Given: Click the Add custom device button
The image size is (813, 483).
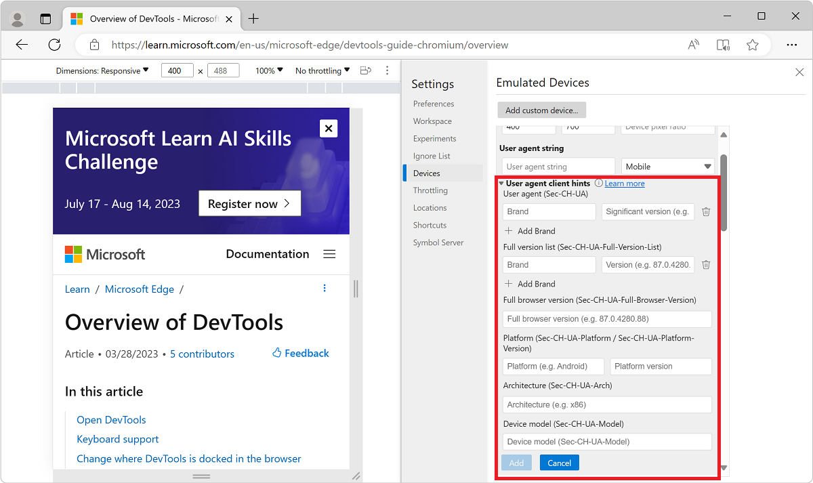Looking at the screenshot, I should tap(541, 109).
